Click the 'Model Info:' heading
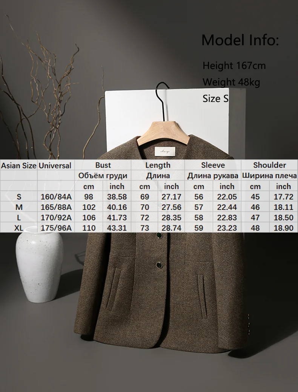 pyautogui.click(x=240, y=40)
